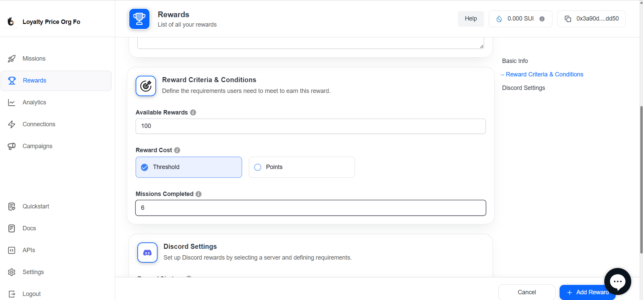Image resolution: width=643 pixels, height=300 pixels.
Task: Click the description textarea resize handle
Action: click(482, 46)
